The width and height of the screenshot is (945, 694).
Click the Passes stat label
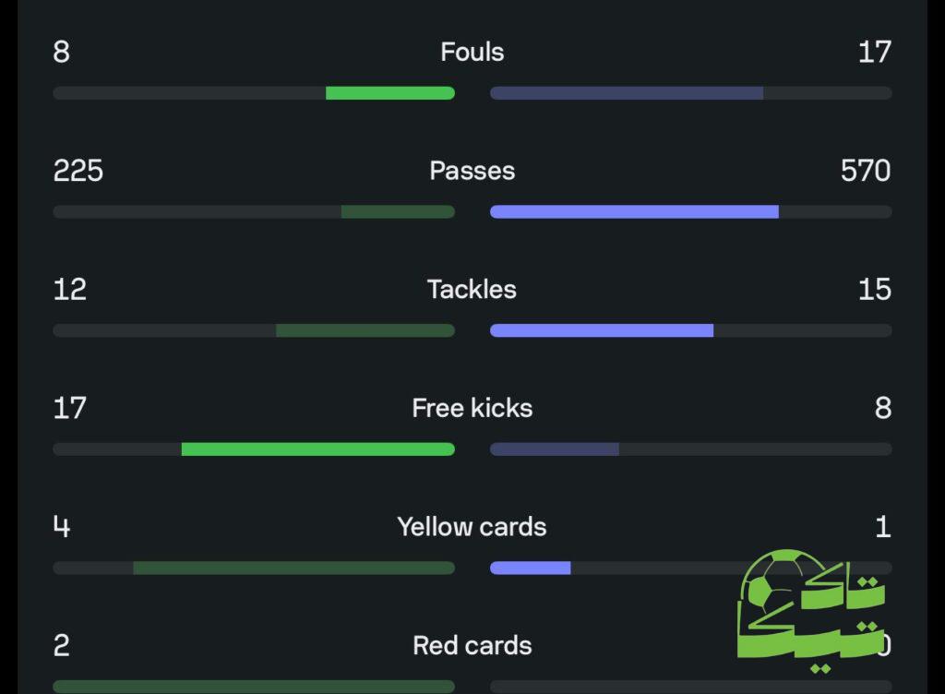pyautogui.click(x=472, y=171)
